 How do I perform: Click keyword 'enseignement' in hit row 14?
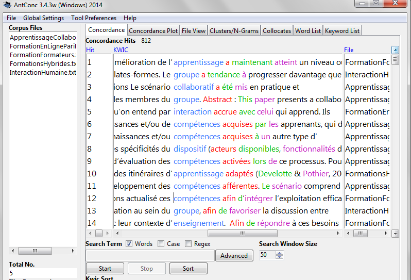pyautogui.click(x=199, y=223)
